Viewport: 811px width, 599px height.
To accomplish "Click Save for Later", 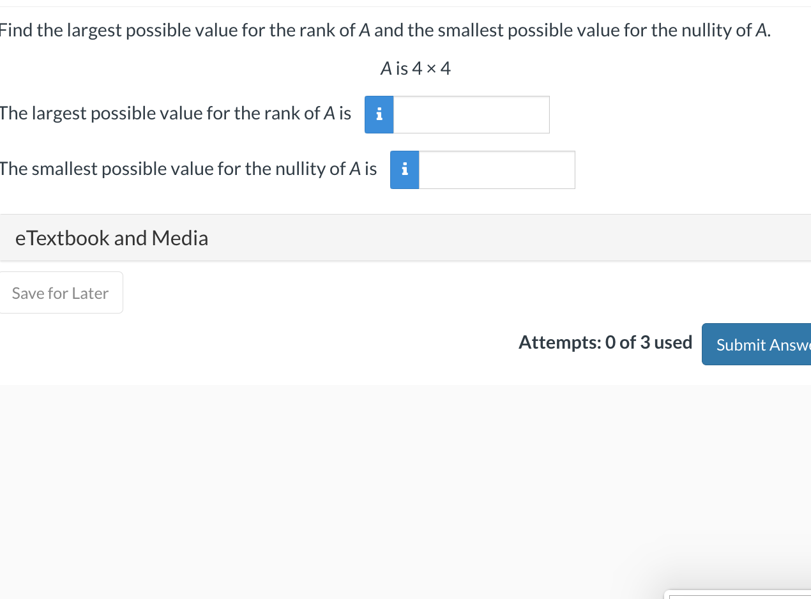I will [x=60, y=292].
